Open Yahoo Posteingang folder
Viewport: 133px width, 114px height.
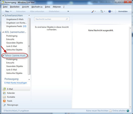click(12, 60)
